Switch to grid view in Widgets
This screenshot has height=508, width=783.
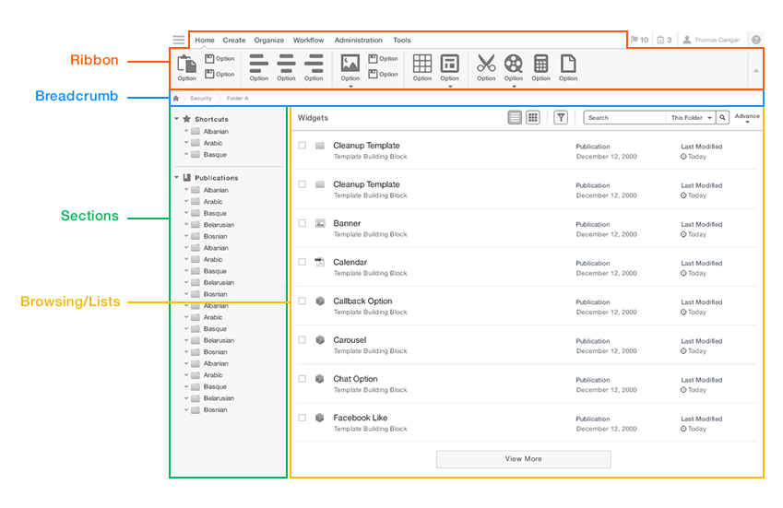(533, 118)
